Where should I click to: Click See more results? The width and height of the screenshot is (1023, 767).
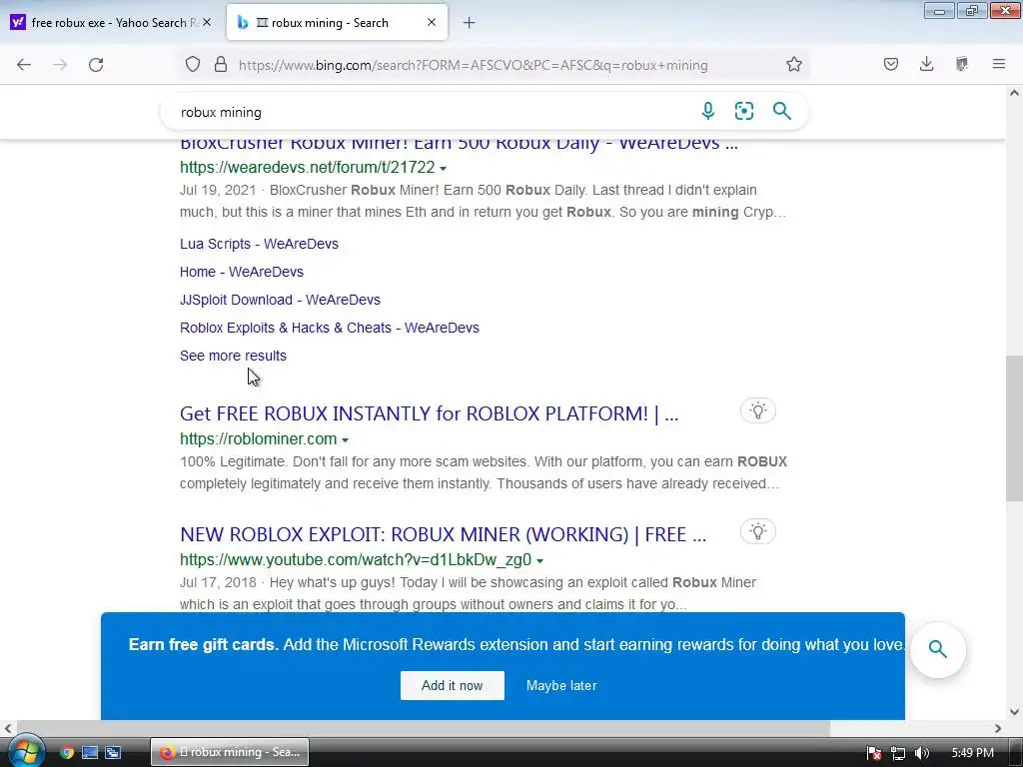(233, 357)
